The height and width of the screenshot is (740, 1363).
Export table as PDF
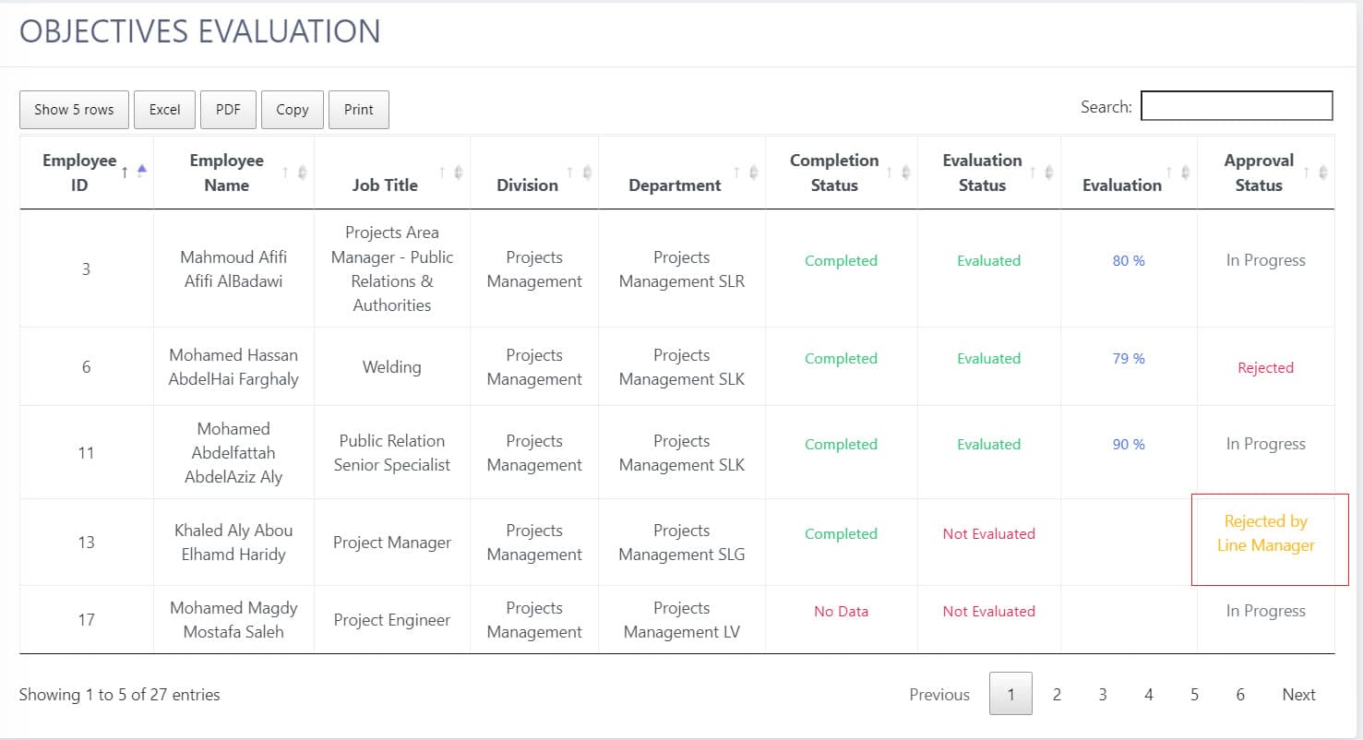[x=228, y=110]
